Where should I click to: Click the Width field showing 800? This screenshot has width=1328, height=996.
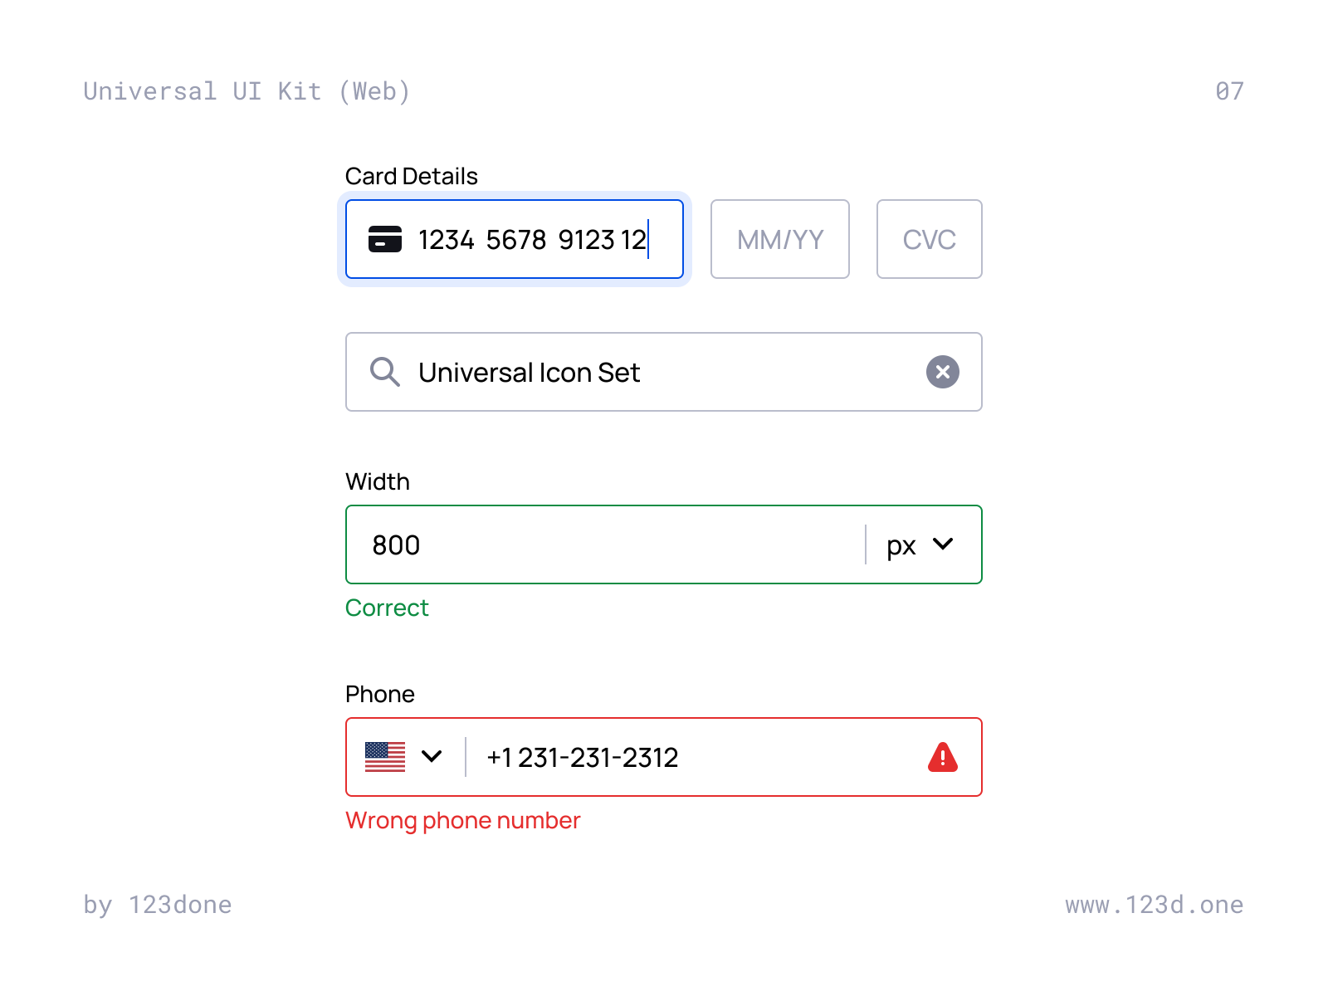(x=606, y=544)
